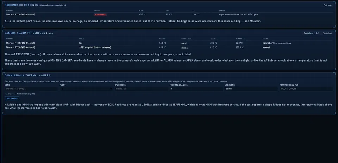
Task: Click the Poll now button
Action: [327, 5]
